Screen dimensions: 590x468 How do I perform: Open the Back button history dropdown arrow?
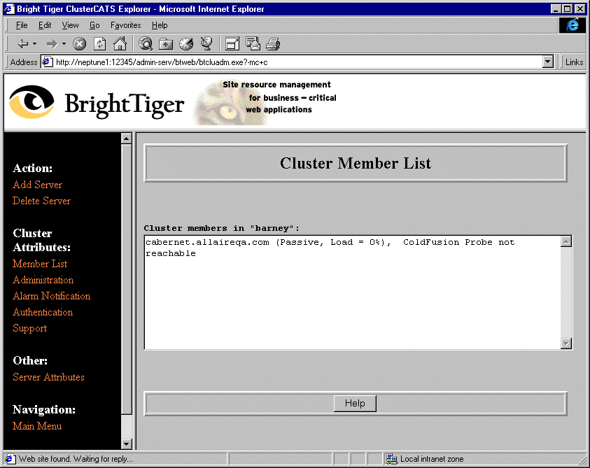(x=34, y=43)
